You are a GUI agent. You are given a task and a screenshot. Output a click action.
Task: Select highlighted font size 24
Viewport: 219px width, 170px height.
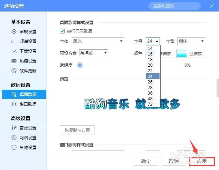[x=153, y=76]
